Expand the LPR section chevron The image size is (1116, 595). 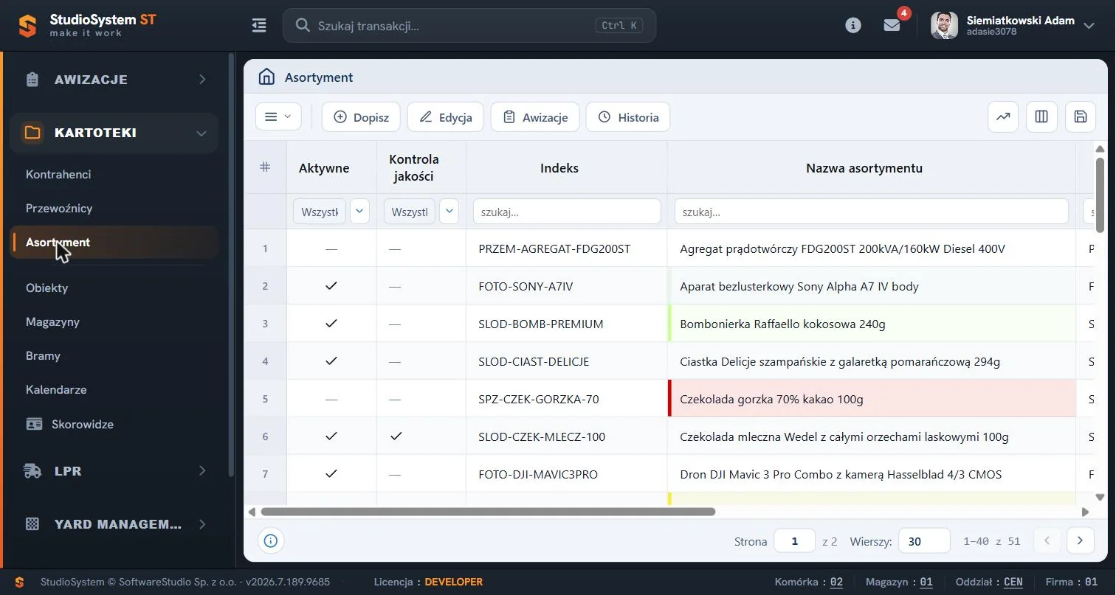coord(202,471)
